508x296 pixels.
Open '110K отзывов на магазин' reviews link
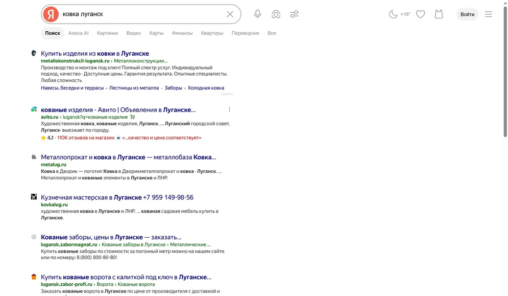coord(86,138)
